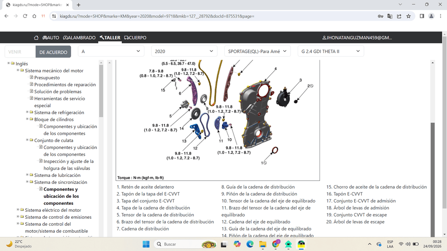The image size is (447, 251).
Task: Open the Presupuesto document
Action: click(x=47, y=78)
